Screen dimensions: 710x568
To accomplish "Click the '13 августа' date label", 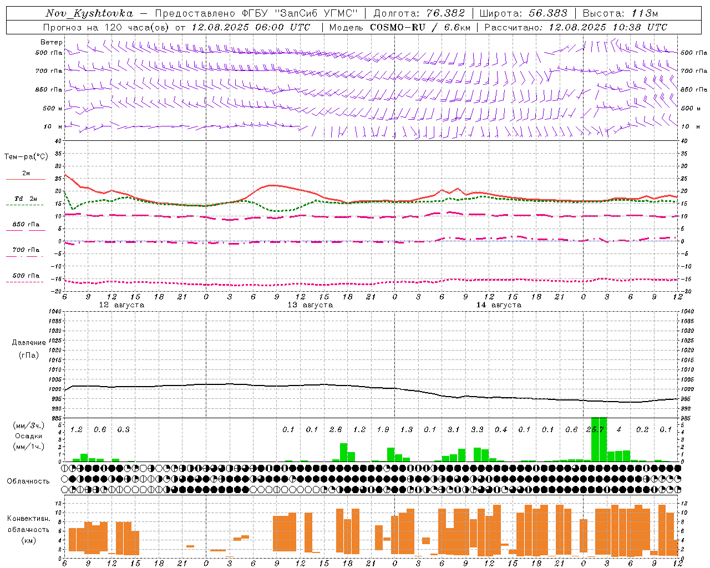I will pos(310,305).
